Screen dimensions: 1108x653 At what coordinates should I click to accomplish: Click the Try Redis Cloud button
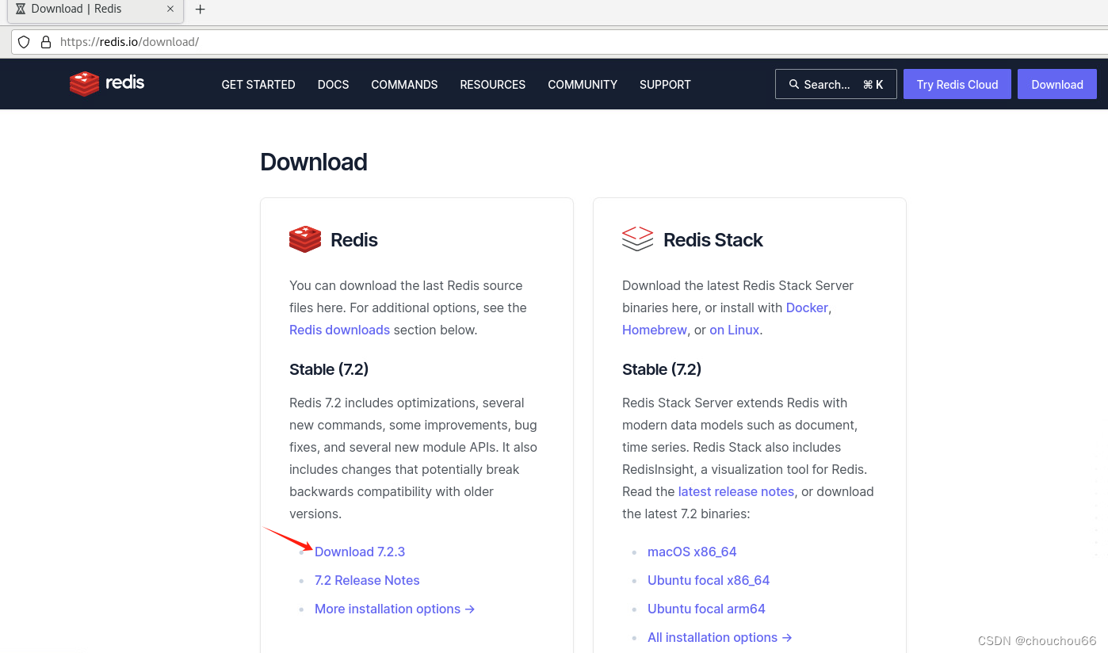(957, 84)
